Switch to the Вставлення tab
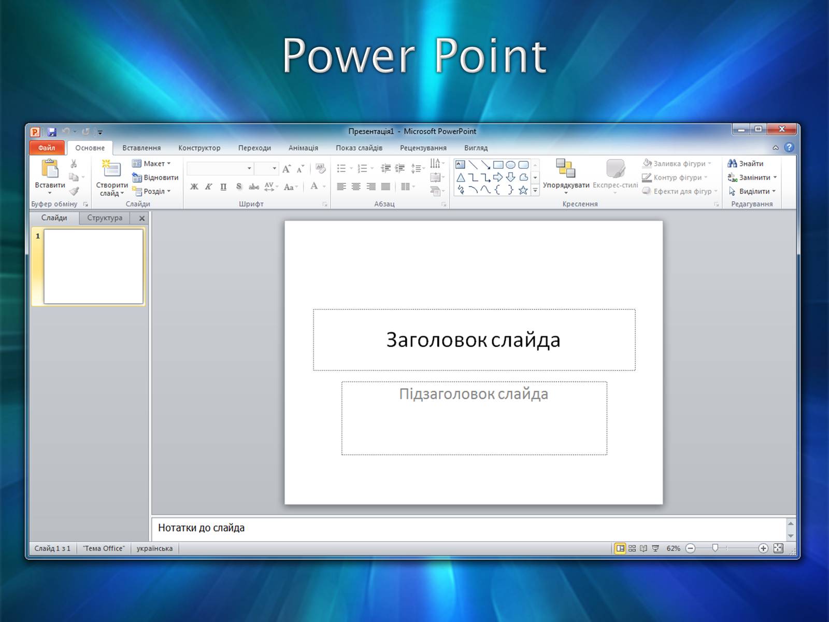The height and width of the screenshot is (622, 829). (x=141, y=148)
